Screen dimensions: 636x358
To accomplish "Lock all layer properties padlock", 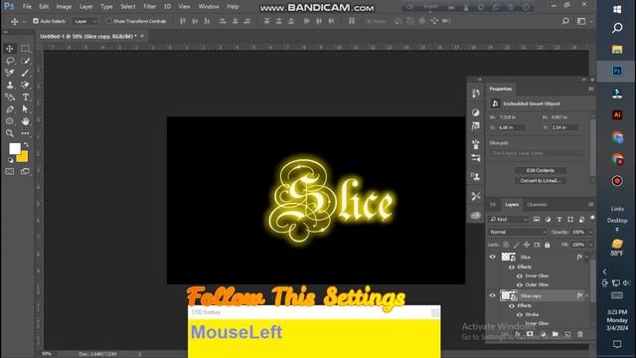I will pyautogui.click(x=548, y=245).
